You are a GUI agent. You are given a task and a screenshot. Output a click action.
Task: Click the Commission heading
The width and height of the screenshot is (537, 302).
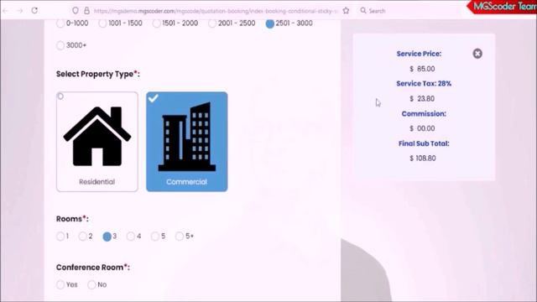click(424, 114)
